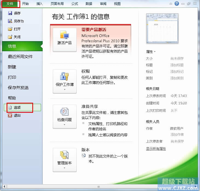200x191 pixels.
Task: Click the Exit (退出) red X icon
Action: [10, 116]
